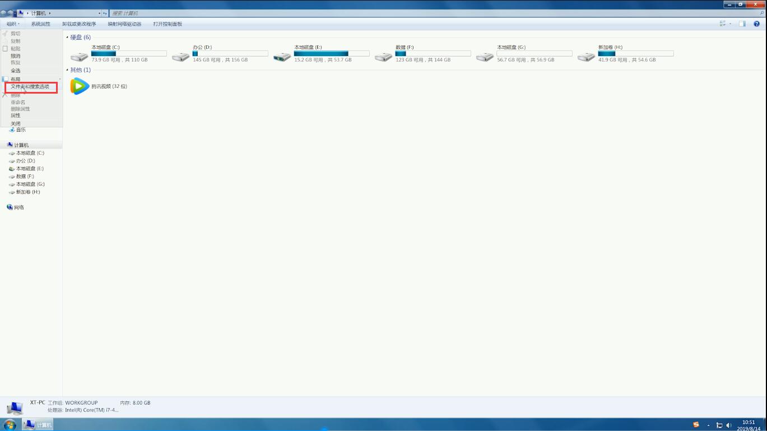Click the search magnifier icon
This screenshot has width=767, height=431.
pyautogui.click(x=763, y=13)
